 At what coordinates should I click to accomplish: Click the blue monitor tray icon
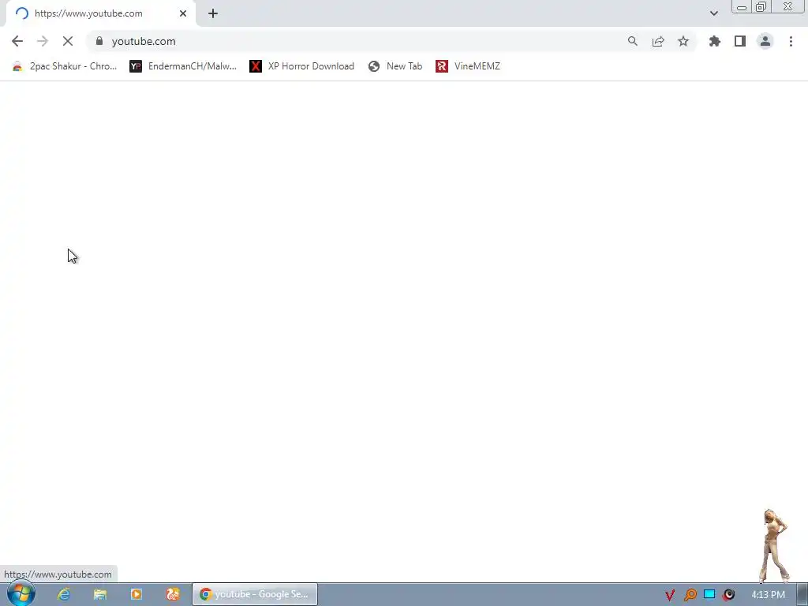tap(709, 594)
